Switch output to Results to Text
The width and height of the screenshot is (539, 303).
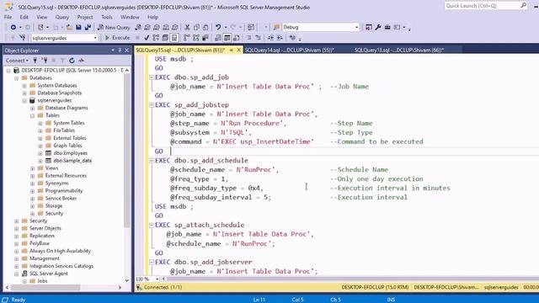[218, 38]
